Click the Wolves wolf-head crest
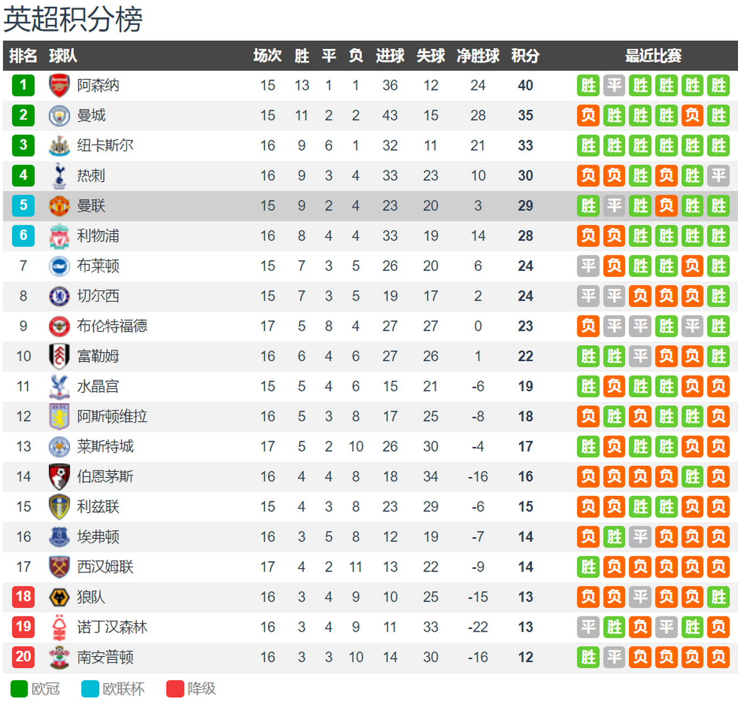The image size is (738, 705). tap(59, 597)
